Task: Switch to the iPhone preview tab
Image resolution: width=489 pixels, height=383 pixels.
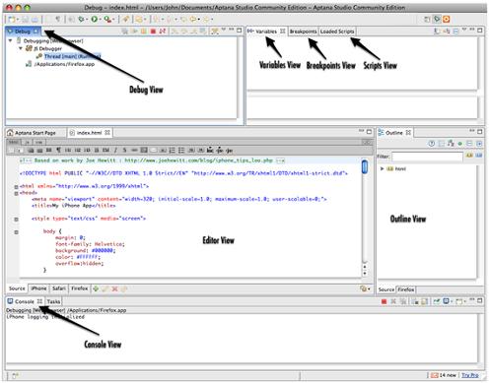Action: (x=38, y=288)
